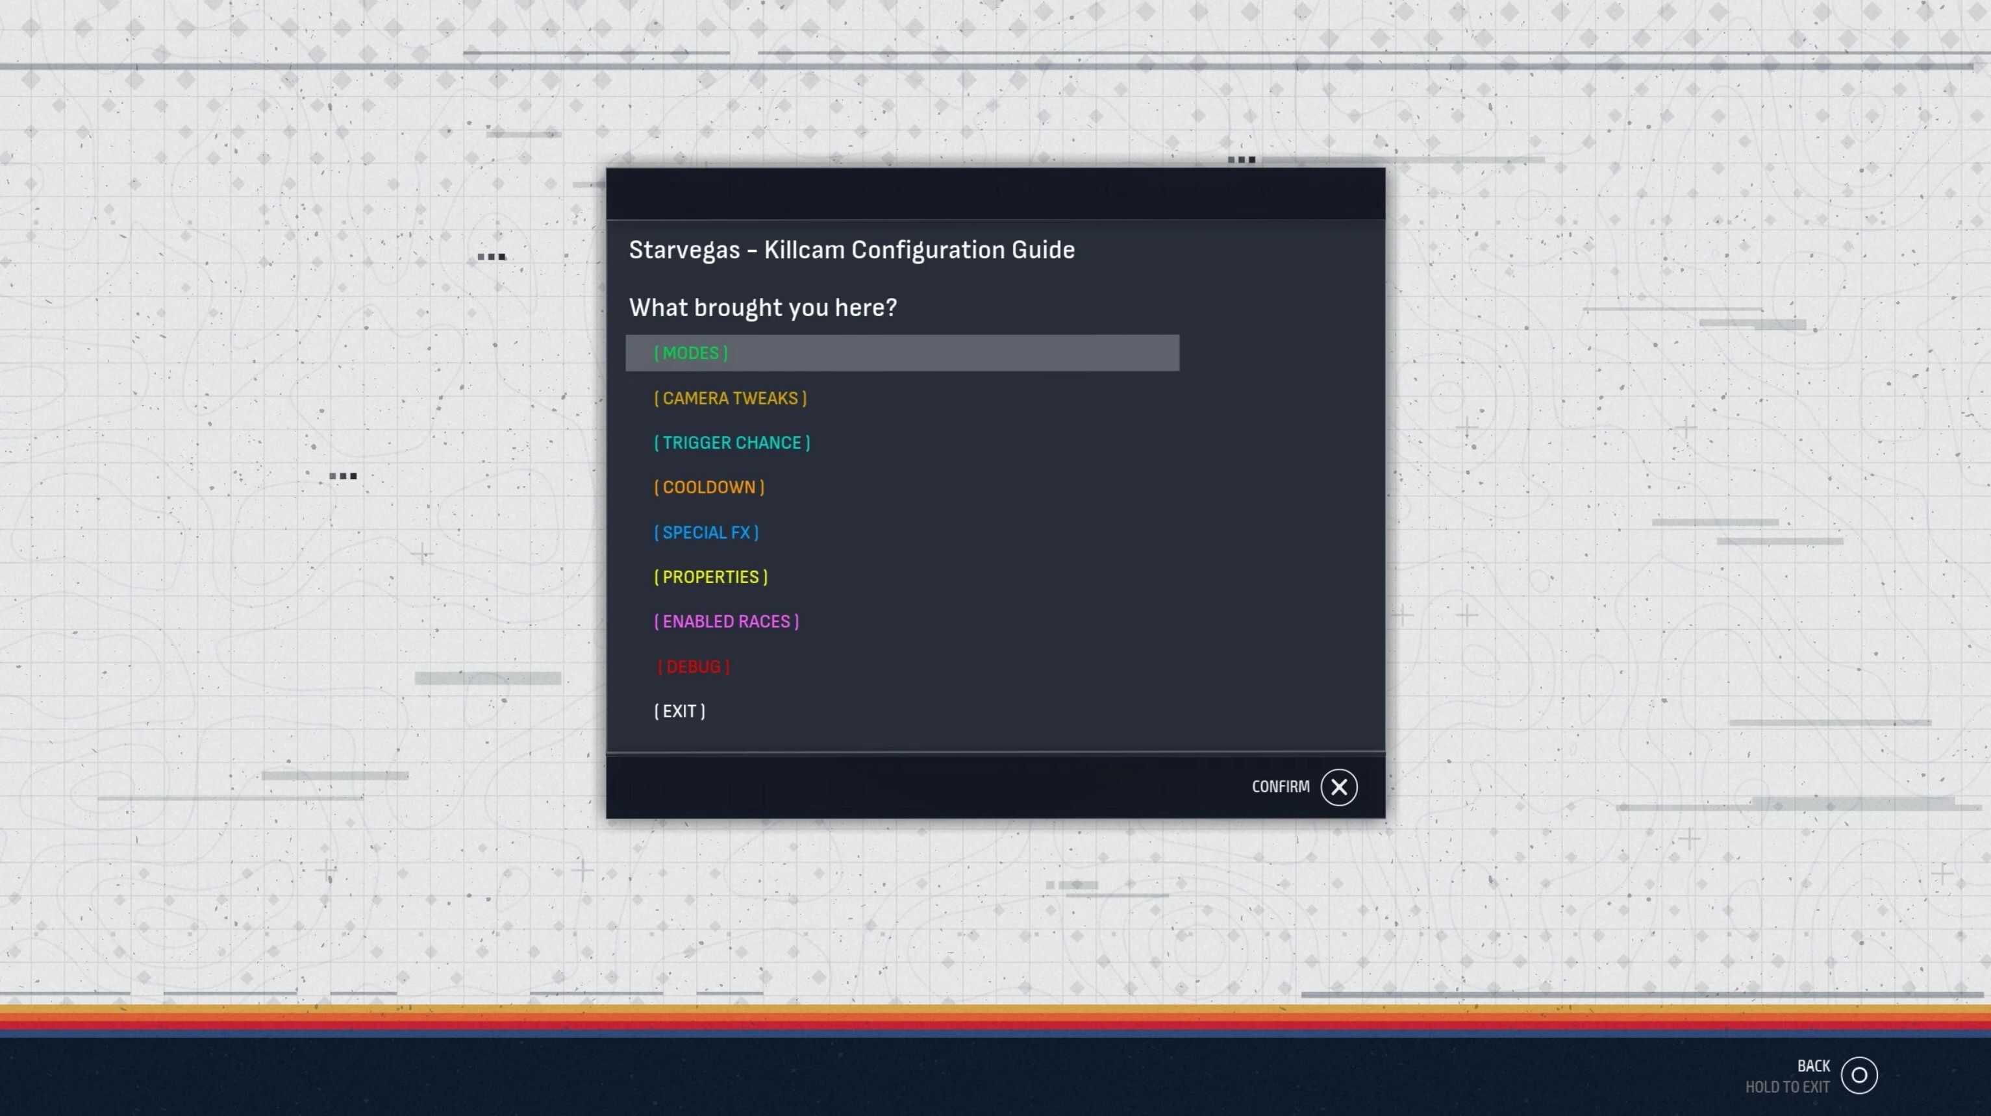The height and width of the screenshot is (1116, 1991).
Task: Click the BACK text label
Action: click(1812, 1066)
